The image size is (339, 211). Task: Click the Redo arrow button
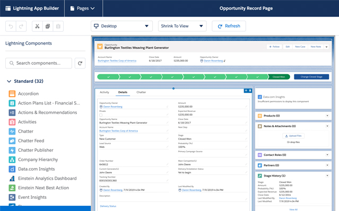[21, 27]
